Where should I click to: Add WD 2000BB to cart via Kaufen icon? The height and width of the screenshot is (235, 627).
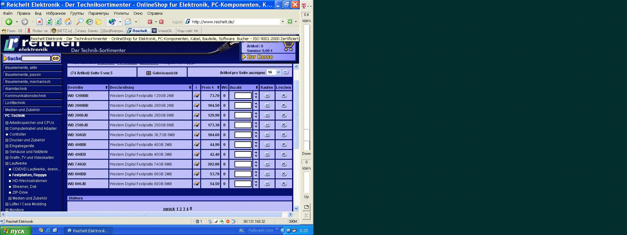[267, 105]
